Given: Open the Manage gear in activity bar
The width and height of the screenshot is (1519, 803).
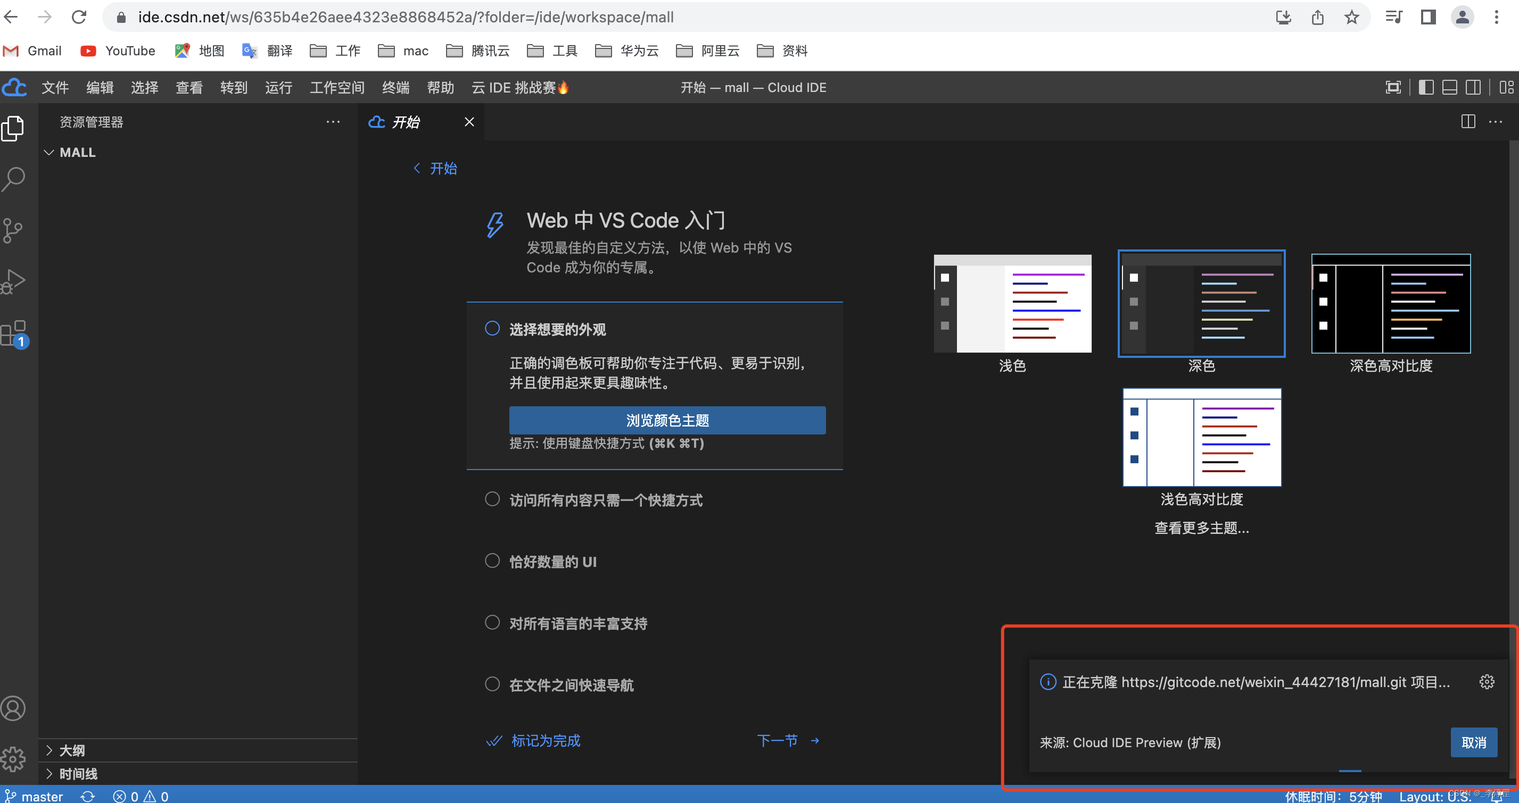Looking at the screenshot, I should coord(13,759).
